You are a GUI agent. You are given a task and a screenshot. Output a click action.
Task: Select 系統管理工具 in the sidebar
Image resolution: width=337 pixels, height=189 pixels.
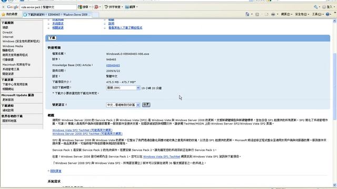[x=11, y=69]
